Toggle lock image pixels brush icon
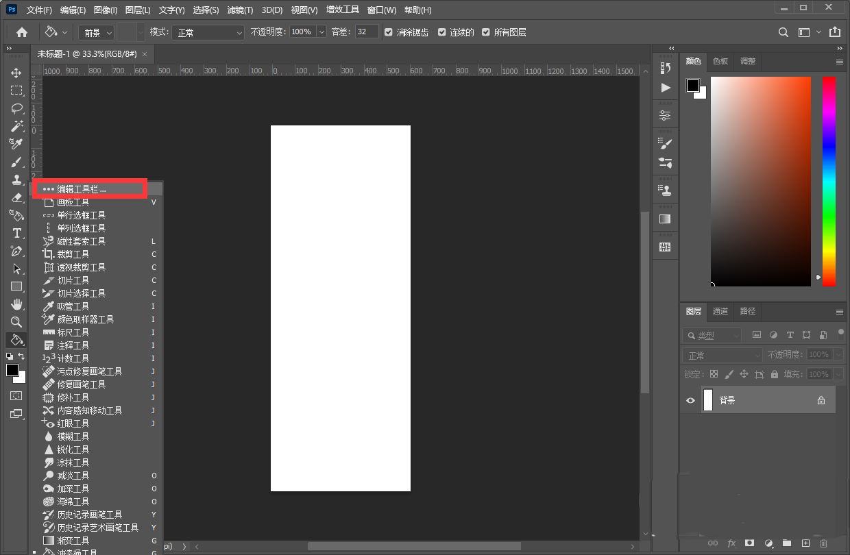Image resolution: width=850 pixels, height=555 pixels. click(x=729, y=374)
